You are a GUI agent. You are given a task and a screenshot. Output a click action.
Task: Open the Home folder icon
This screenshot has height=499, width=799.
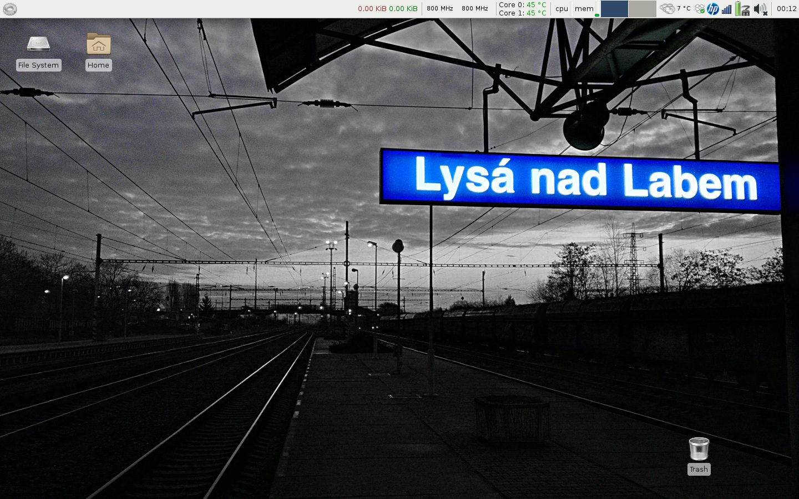point(98,44)
